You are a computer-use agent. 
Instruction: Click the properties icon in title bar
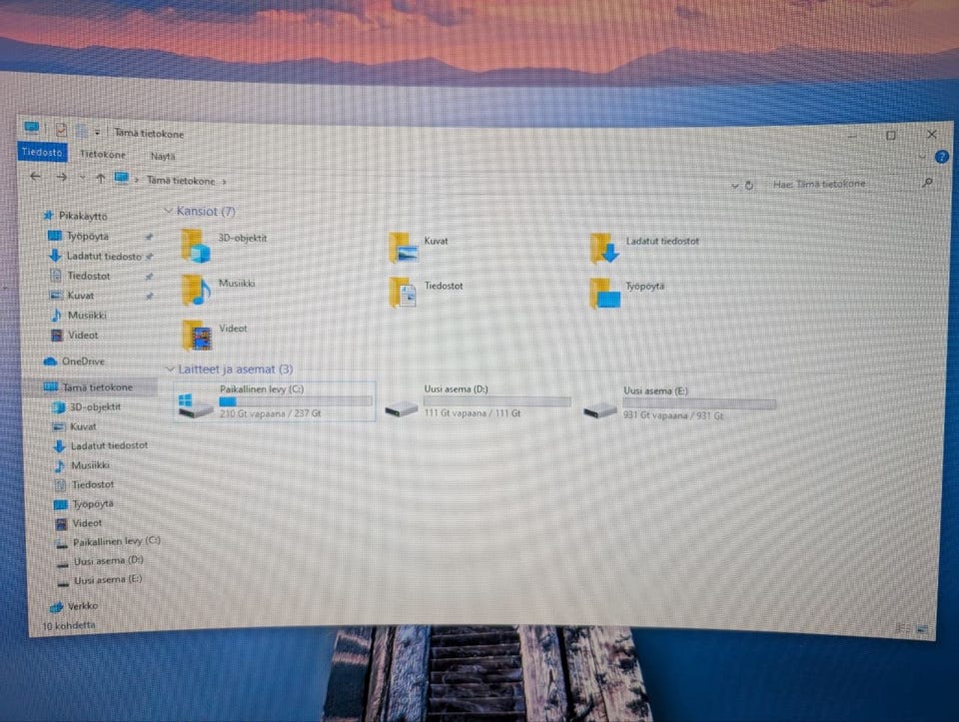coord(61,130)
